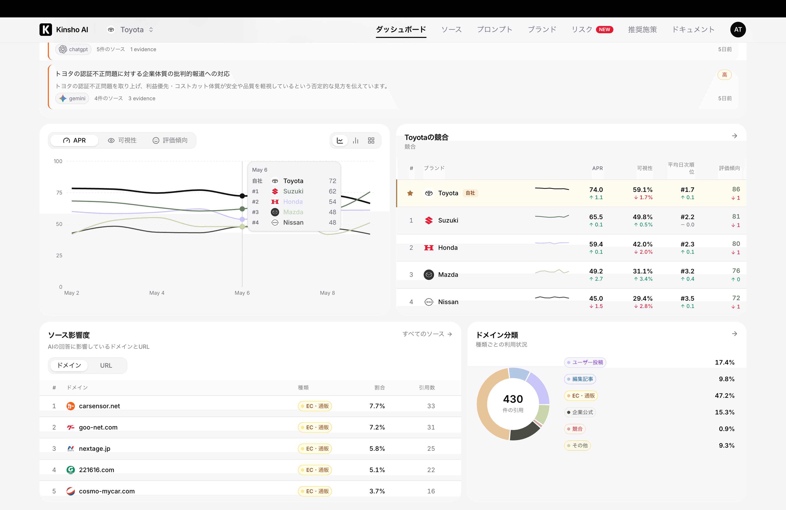786x510 pixels.
Task: Click the 自社 badge next to Toyota
Action: 470,193
